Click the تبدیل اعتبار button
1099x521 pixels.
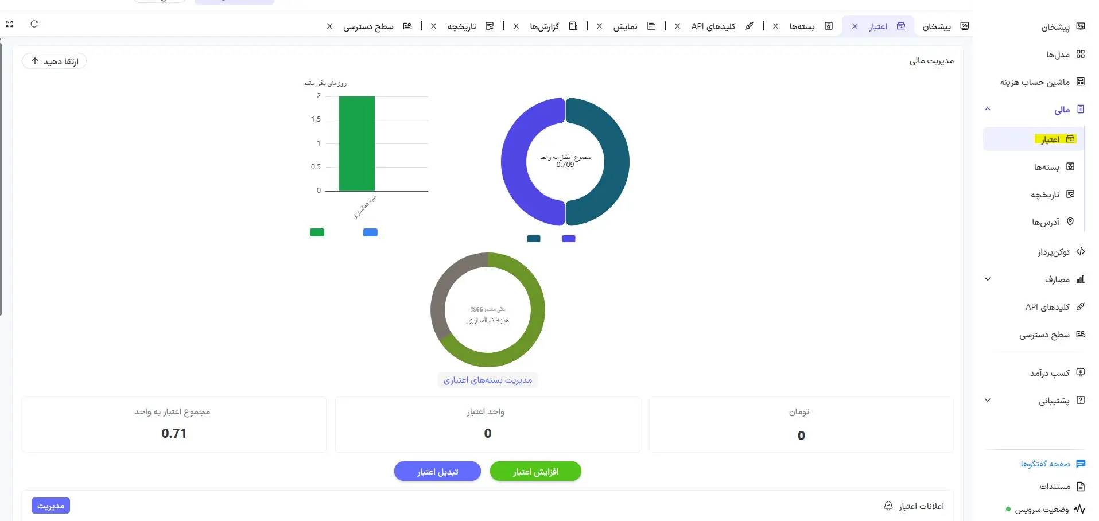pos(437,472)
